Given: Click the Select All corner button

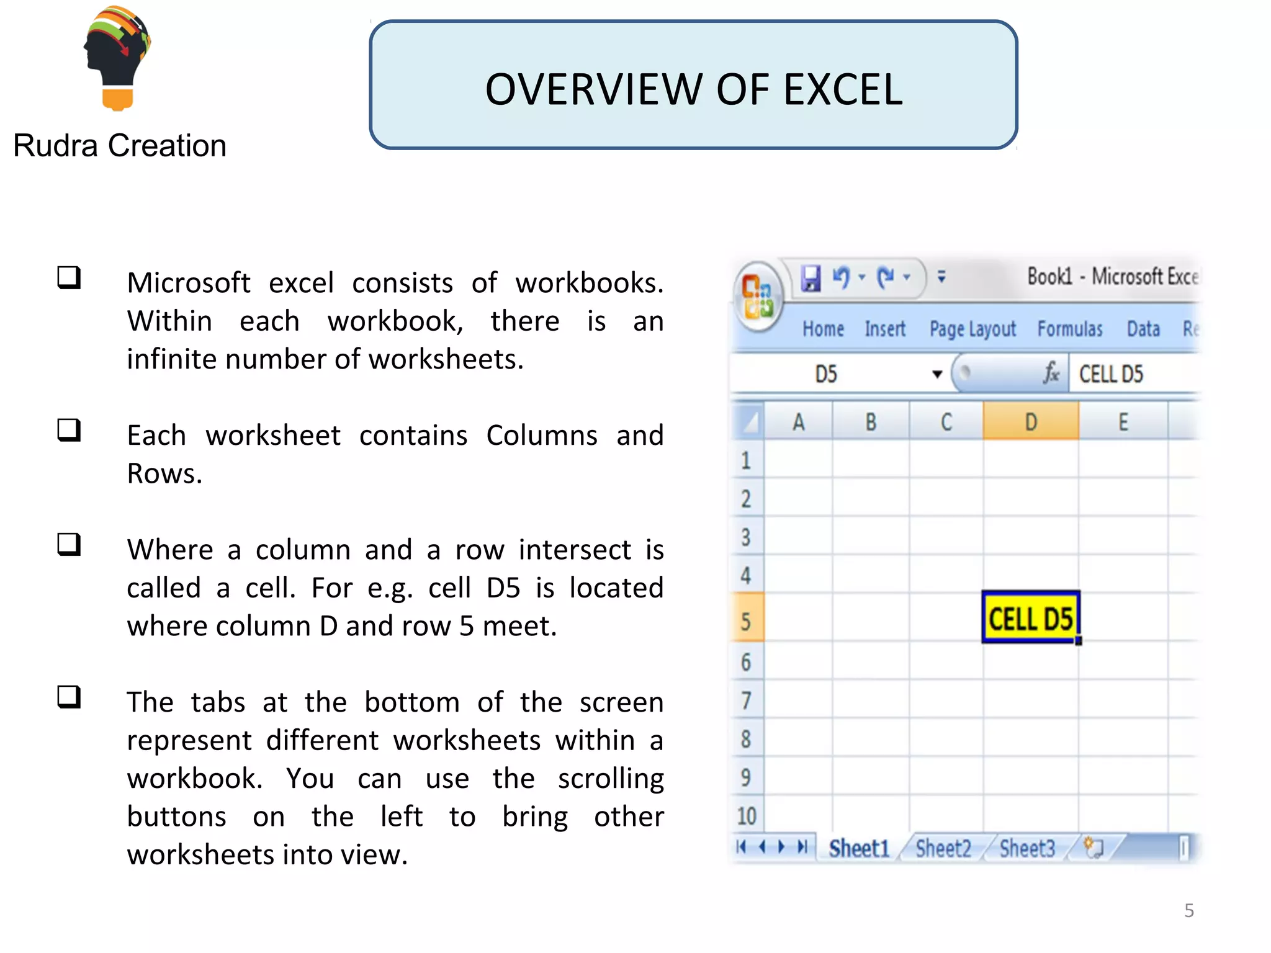Looking at the screenshot, I should pos(748,421).
